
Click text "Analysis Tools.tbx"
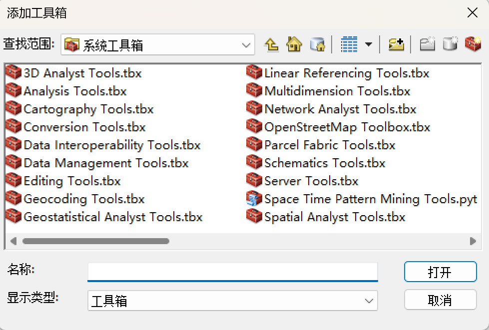pyautogui.click(x=75, y=91)
